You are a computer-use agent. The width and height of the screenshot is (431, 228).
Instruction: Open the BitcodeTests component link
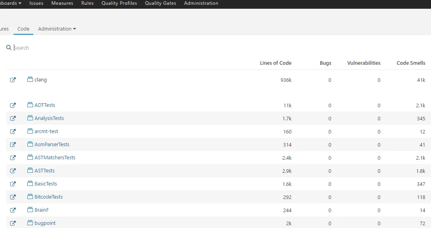point(49,197)
